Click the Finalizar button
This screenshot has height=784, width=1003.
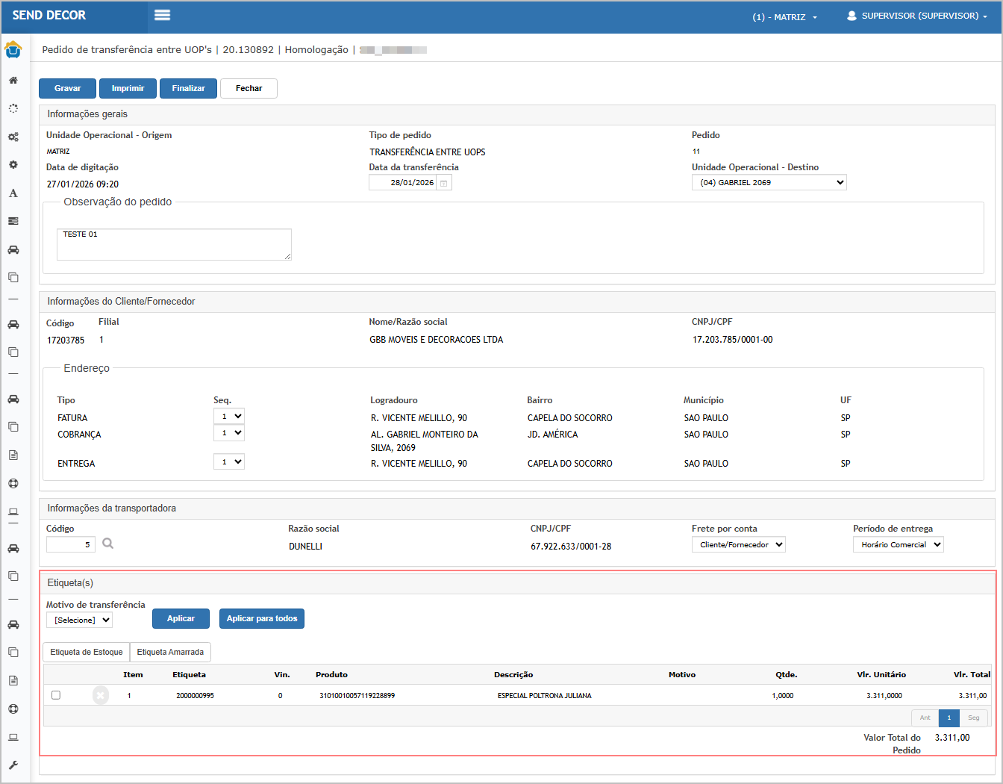188,88
